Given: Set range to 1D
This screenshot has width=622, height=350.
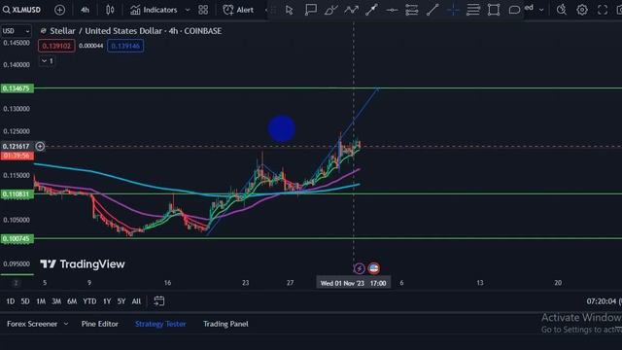Looking at the screenshot, I should pos(11,301).
